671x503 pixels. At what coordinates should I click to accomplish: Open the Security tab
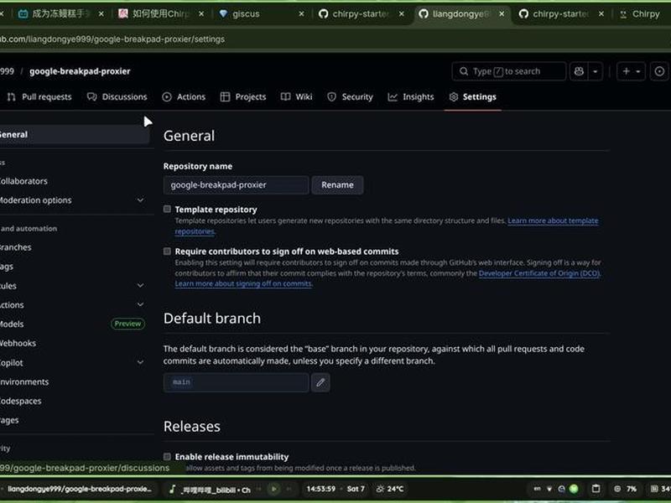pyautogui.click(x=350, y=97)
